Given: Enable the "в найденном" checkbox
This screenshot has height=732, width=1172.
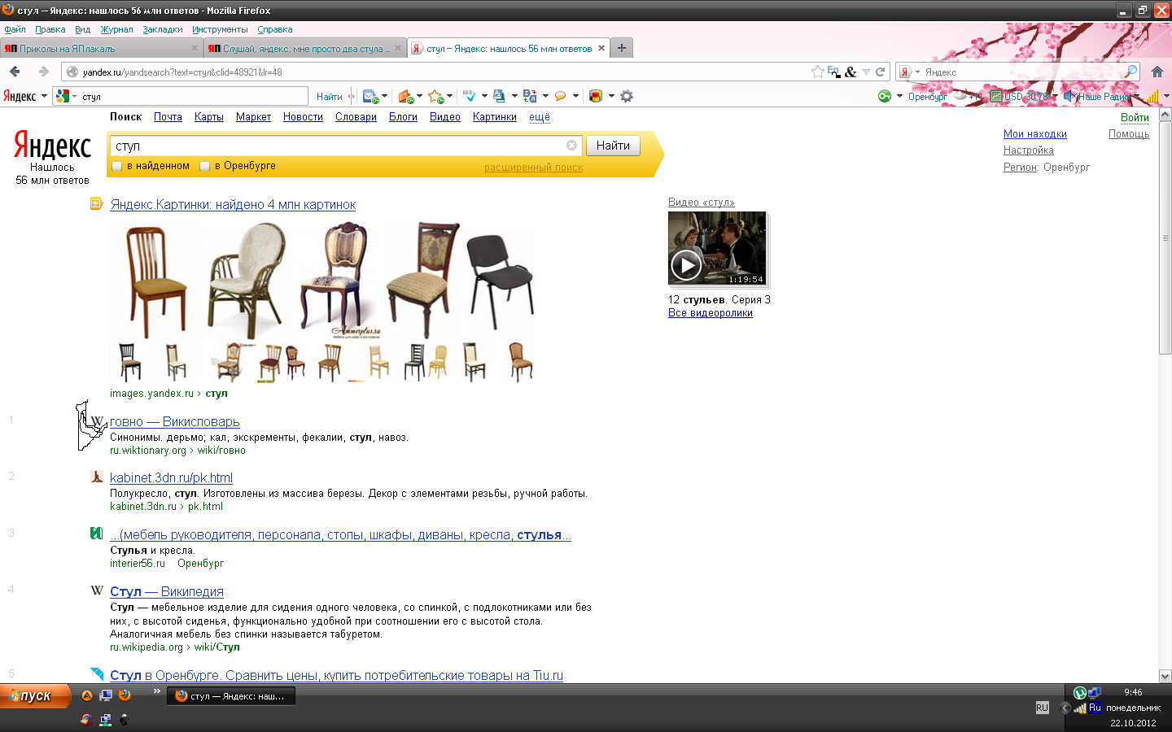Looking at the screenshot, I should coord(117,166).
